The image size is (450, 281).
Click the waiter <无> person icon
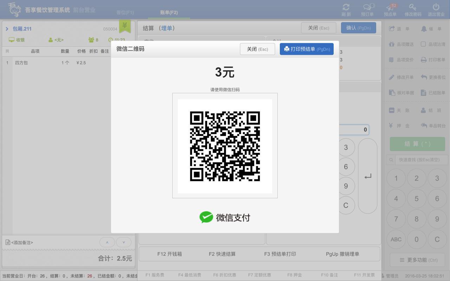click(51, 40)
